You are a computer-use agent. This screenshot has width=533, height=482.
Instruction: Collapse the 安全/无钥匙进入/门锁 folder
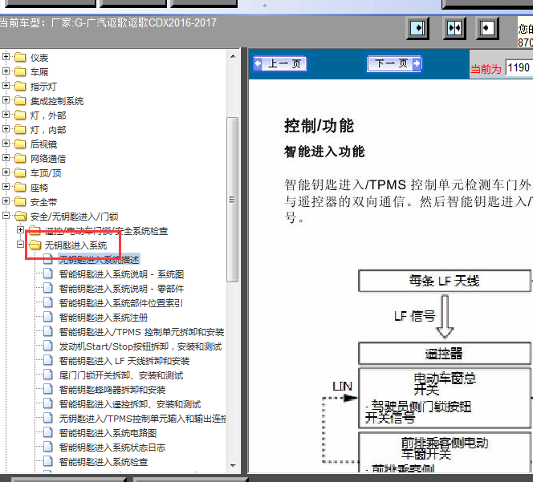6,215
